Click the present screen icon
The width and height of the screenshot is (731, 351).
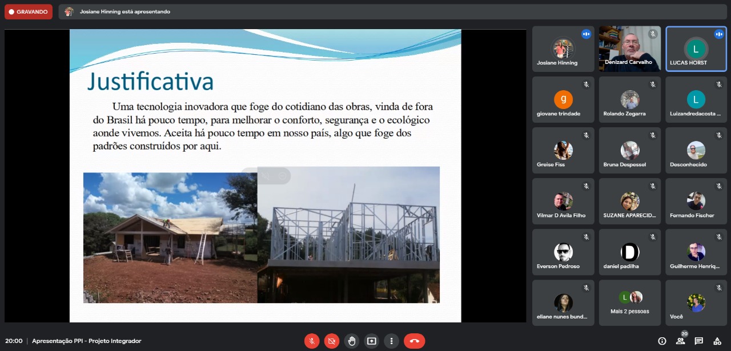click(371, 341)
